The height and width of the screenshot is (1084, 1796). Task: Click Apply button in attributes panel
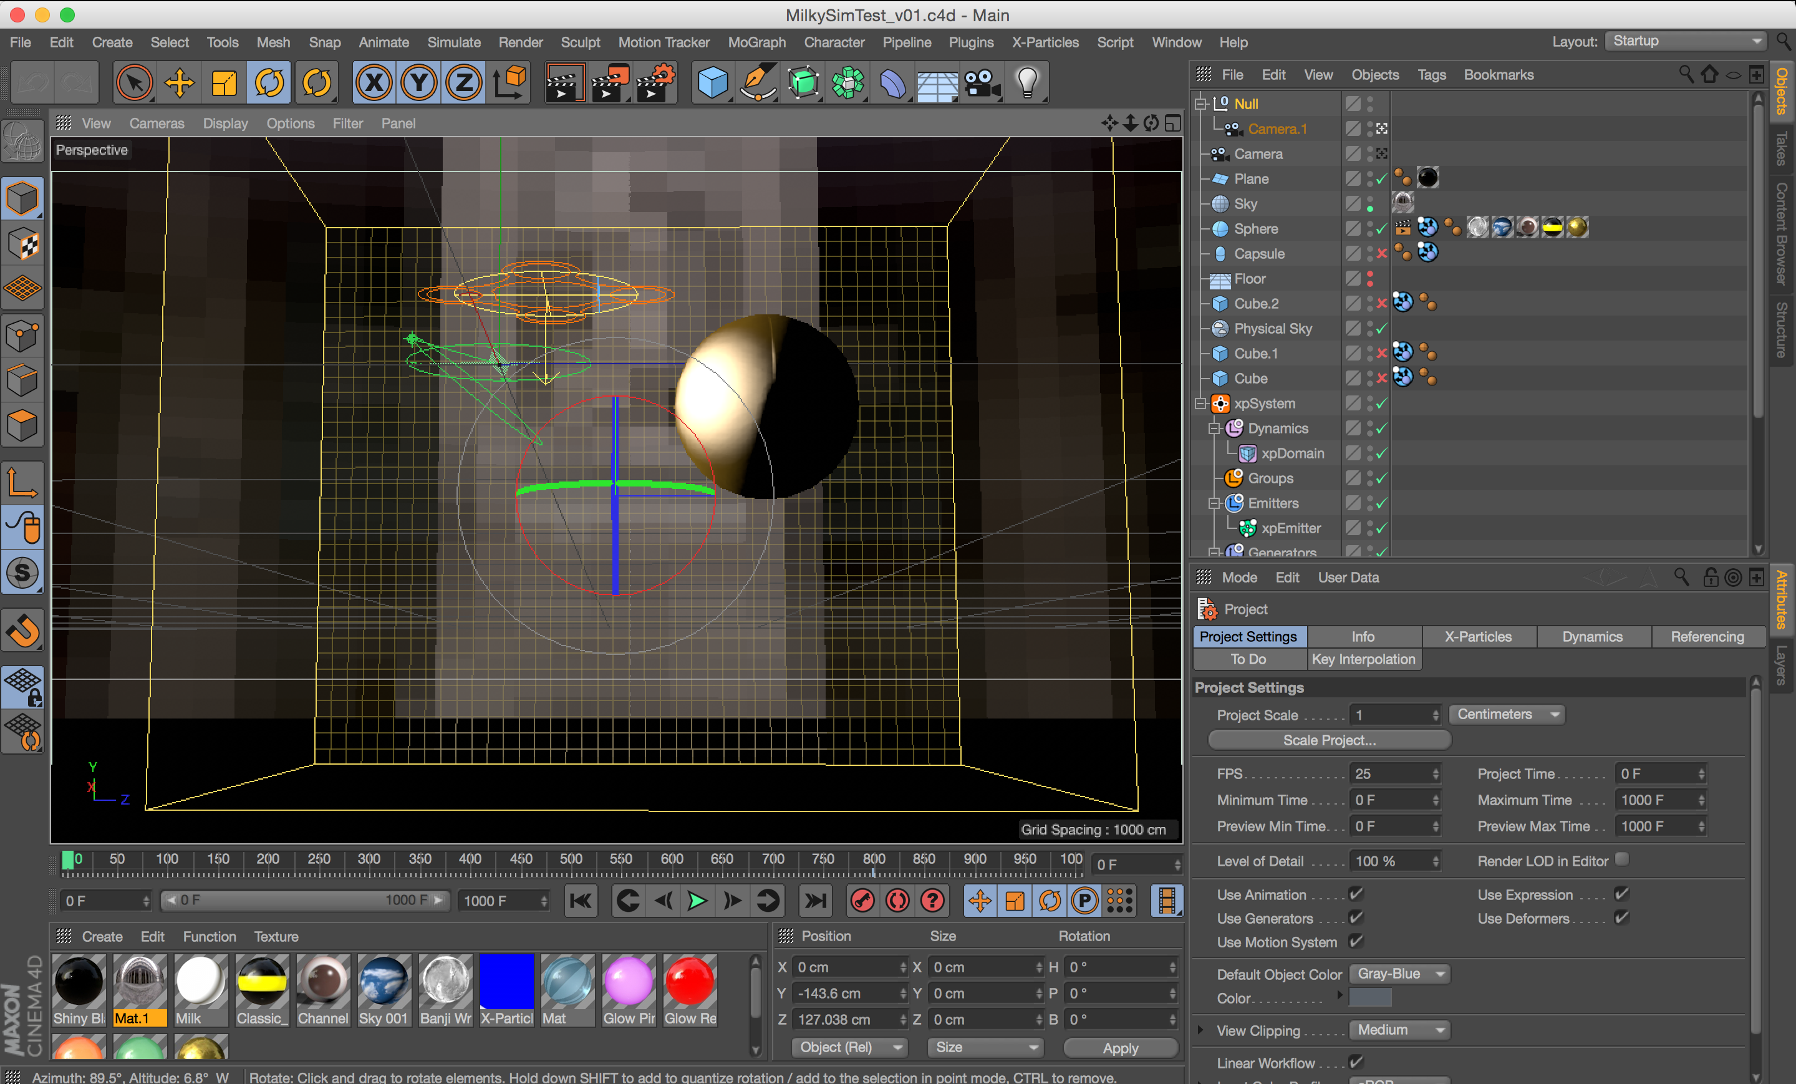tap(1120, 1048)
